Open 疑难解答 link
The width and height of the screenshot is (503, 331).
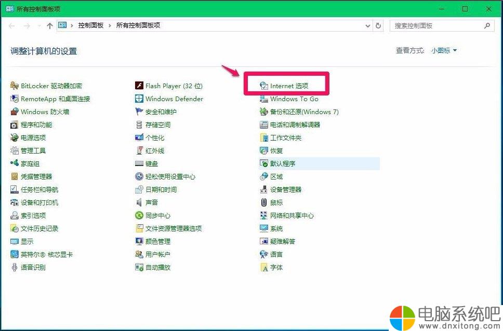283,242
